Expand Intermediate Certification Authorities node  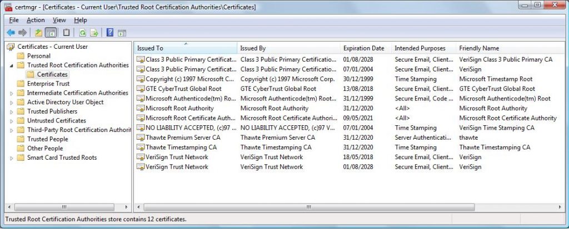[11, 93]
